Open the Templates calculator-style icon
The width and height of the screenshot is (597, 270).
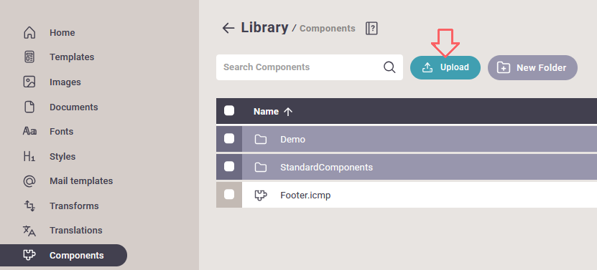pos(29,57)
